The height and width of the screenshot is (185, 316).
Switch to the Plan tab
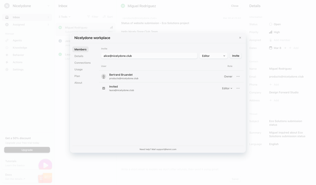77,76
